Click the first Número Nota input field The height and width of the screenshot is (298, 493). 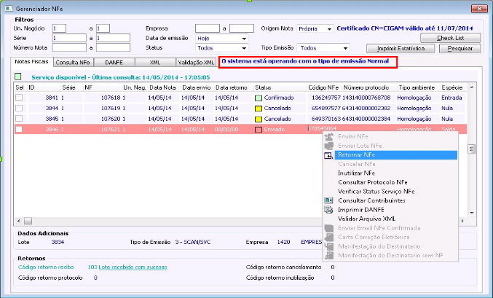tap(68, 48)
